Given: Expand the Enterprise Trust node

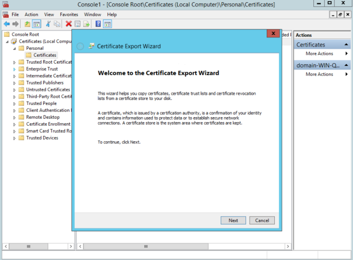Looking at the screenshot, I should [14, 69].
